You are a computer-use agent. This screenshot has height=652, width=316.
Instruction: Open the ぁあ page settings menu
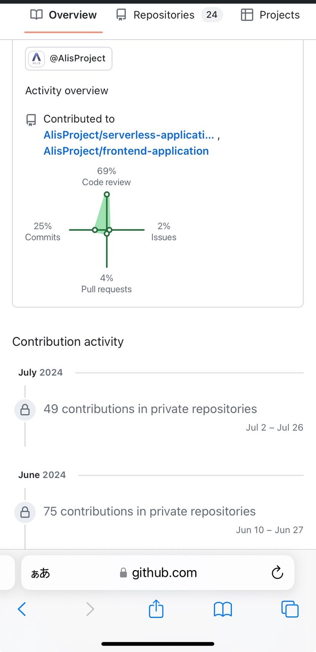41,573
